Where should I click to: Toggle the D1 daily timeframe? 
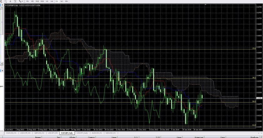[57, 2]
